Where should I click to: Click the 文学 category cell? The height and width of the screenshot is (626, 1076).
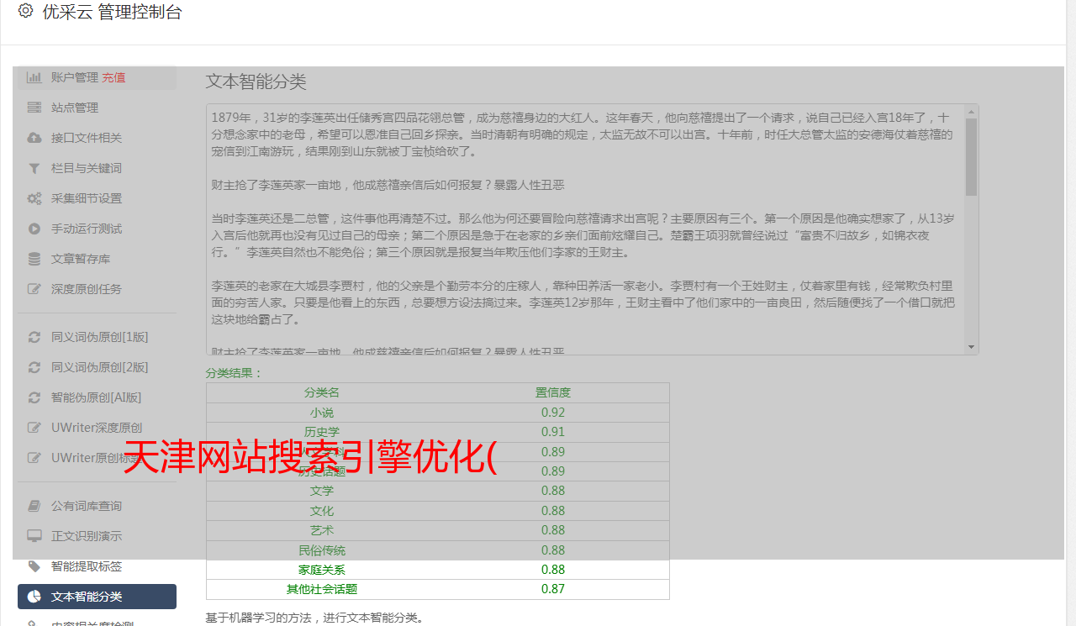tap(322, 491)
